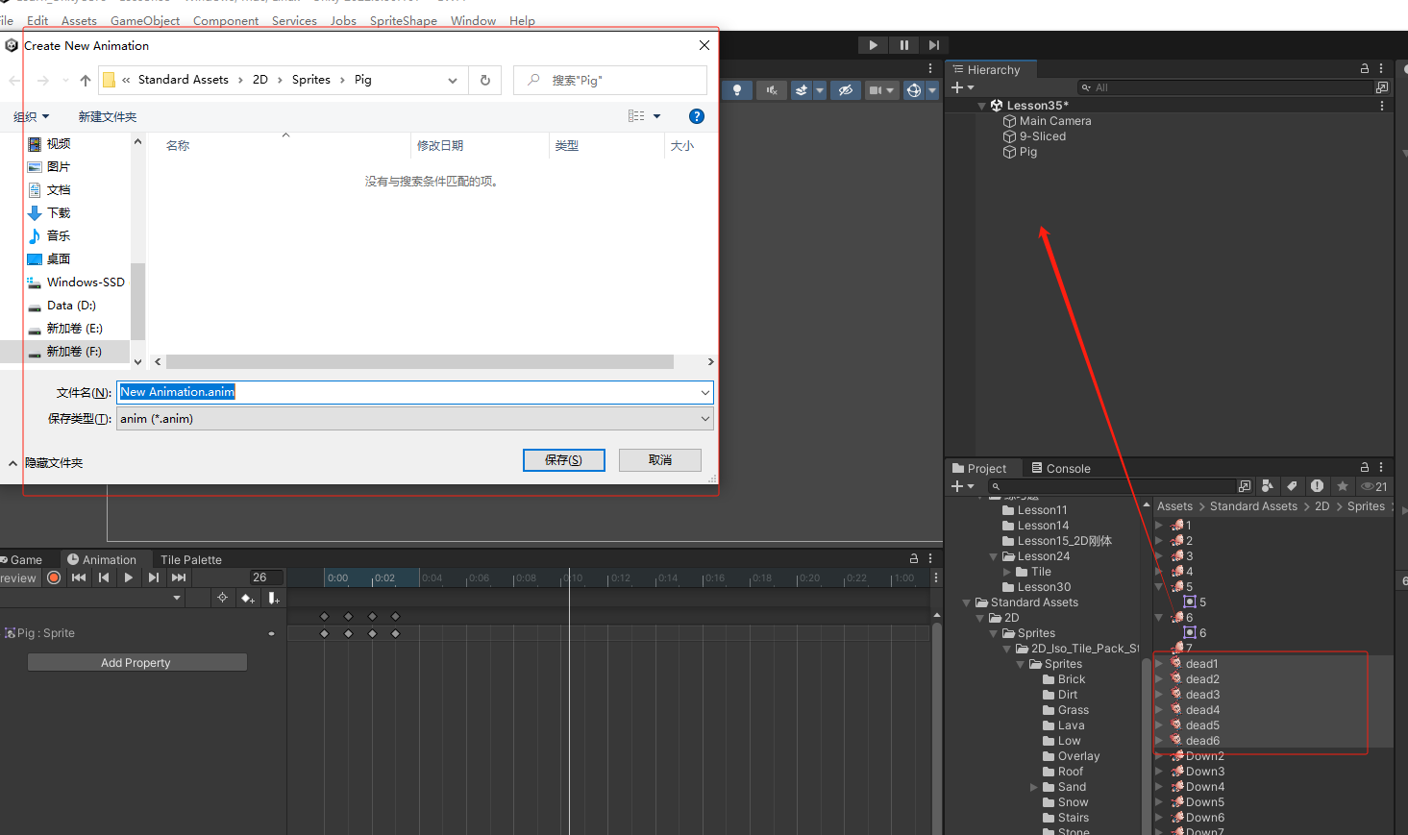Toggle scene audio mute icon

coord(771,90)
